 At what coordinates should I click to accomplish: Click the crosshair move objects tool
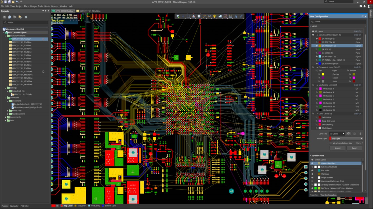tap(183, 16)
